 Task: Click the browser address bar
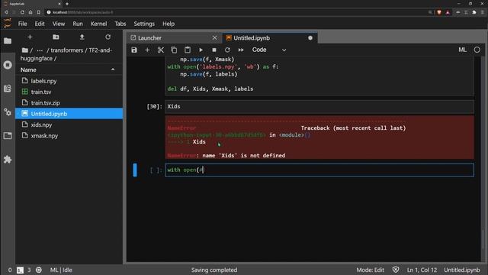click(x=236, y=12)
